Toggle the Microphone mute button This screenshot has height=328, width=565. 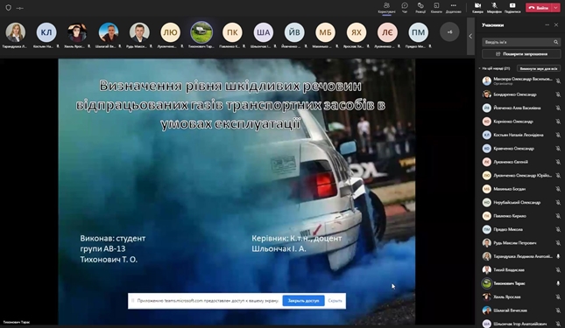tap(494, 7)
